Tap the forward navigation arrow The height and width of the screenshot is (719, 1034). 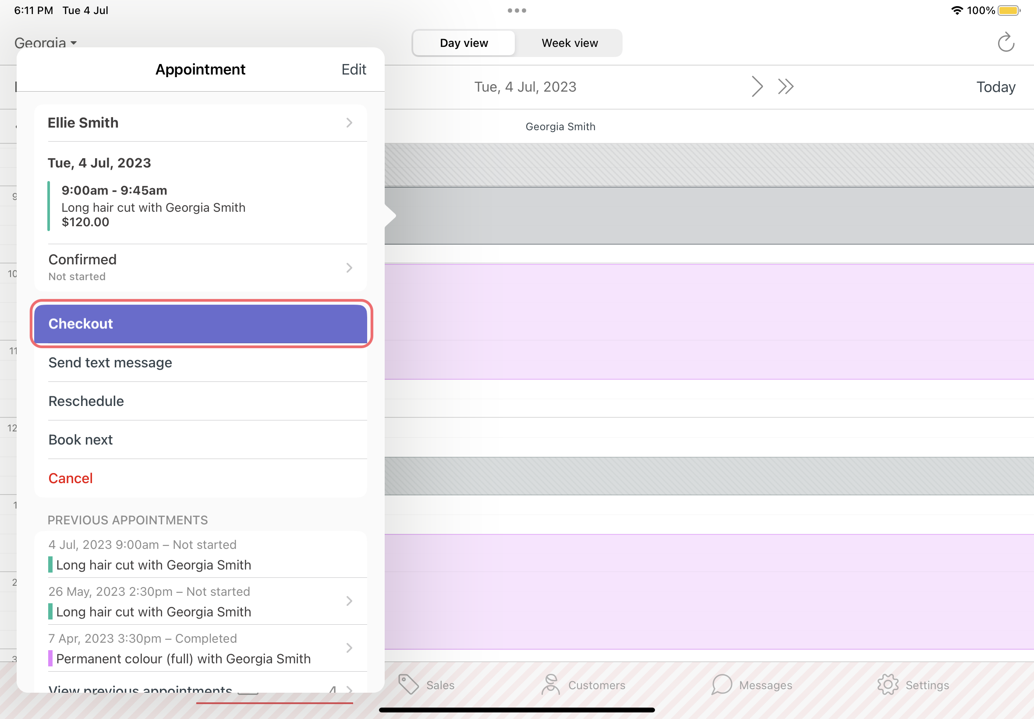[756, 85]
